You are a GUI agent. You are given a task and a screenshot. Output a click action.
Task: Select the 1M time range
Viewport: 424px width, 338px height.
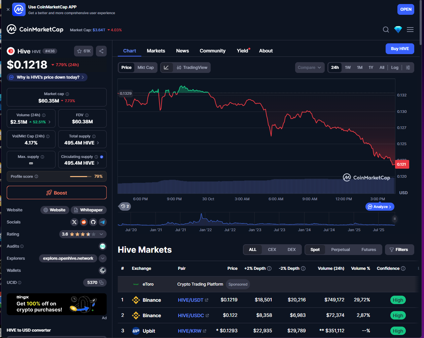tap(360, 68)
